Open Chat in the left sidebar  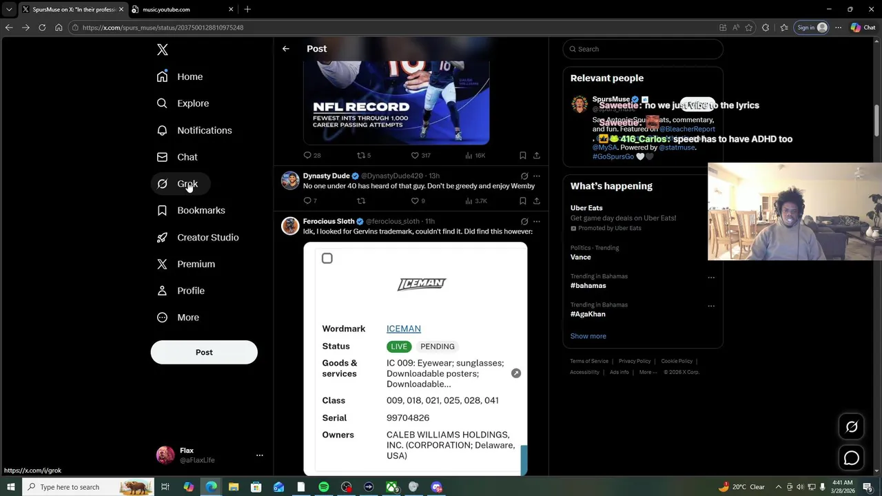tap(177, 157)
